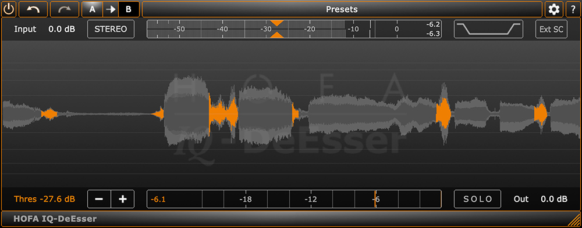
Task: Copy A to B with arrow icon
Action: (x=111, y=9)
